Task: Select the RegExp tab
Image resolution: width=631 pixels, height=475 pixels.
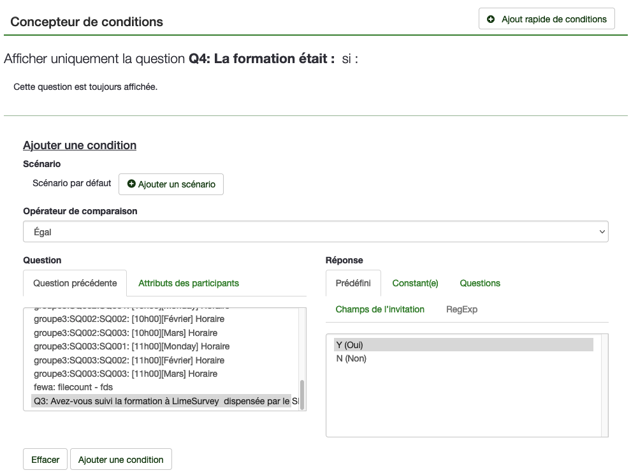Action: pos(461,309)
